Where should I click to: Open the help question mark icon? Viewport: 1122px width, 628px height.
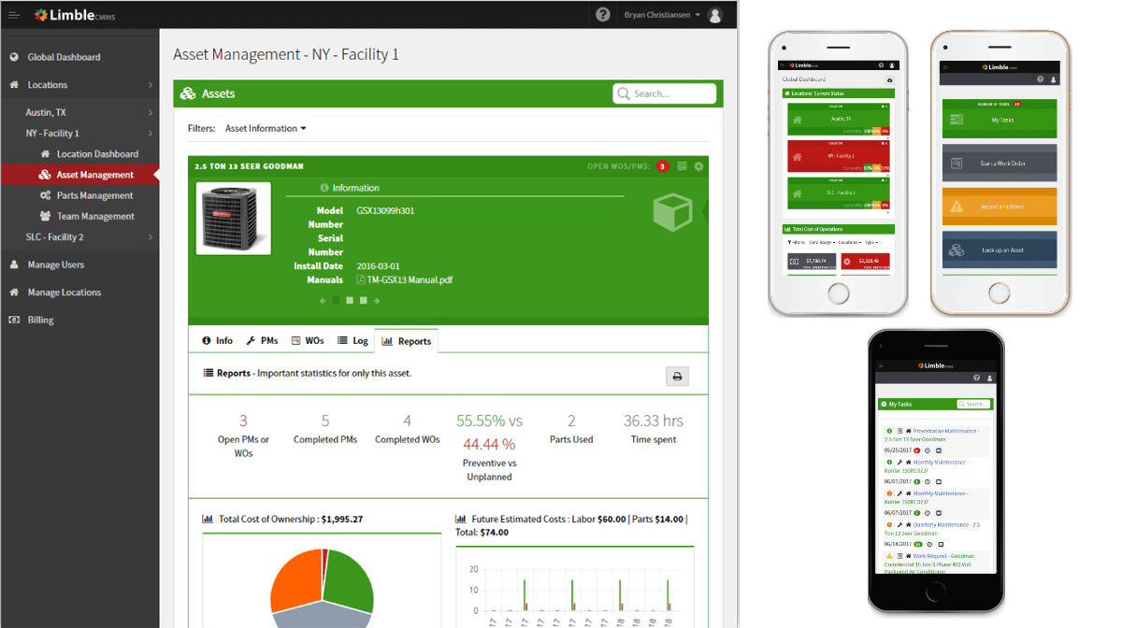point(603,15)
